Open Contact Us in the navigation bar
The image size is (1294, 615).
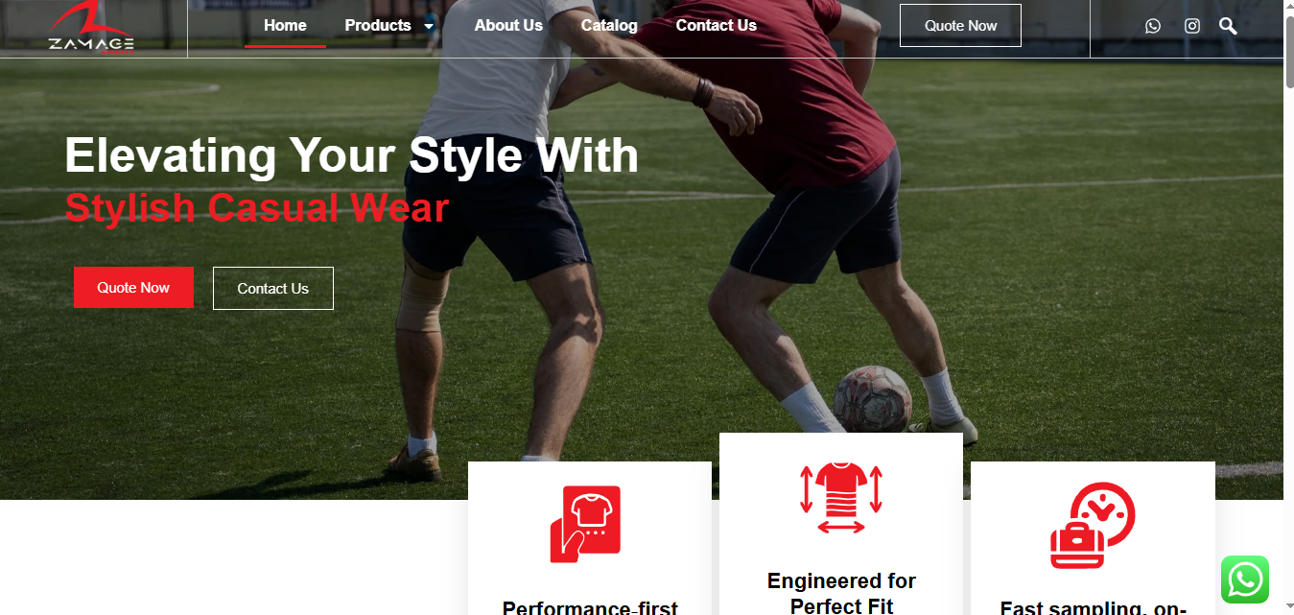[x=717, y=26]
